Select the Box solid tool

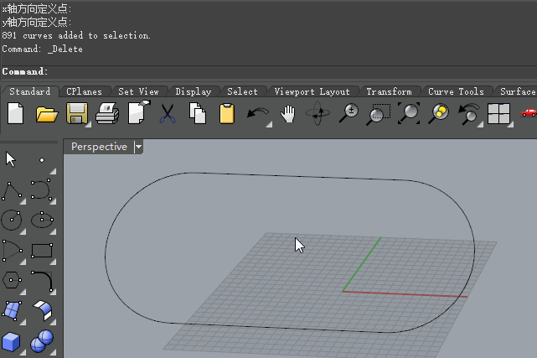(x=11, y=342)
